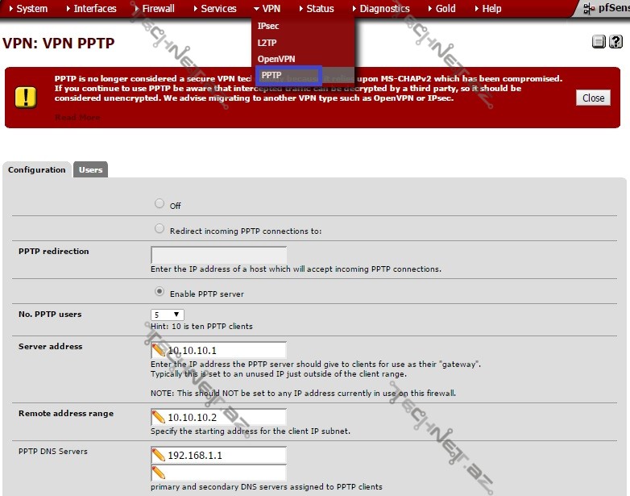
Task: Choose OpenVPN from the VPN menu
Action: 276,59
